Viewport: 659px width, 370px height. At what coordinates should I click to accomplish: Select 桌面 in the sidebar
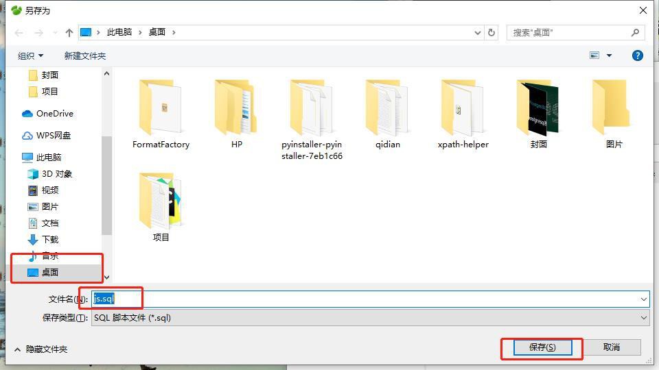tap(43, 272)
